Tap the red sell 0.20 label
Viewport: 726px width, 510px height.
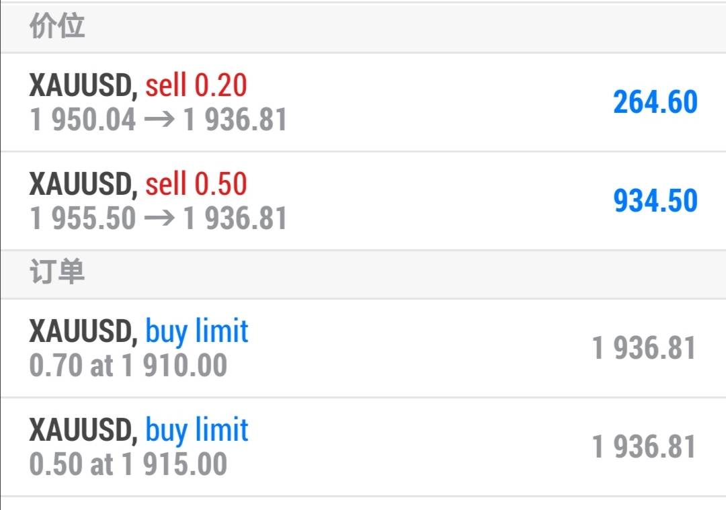point(196,85)
